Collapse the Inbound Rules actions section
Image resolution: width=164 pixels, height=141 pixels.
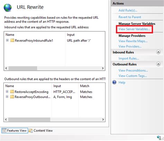tap(158, 52)
